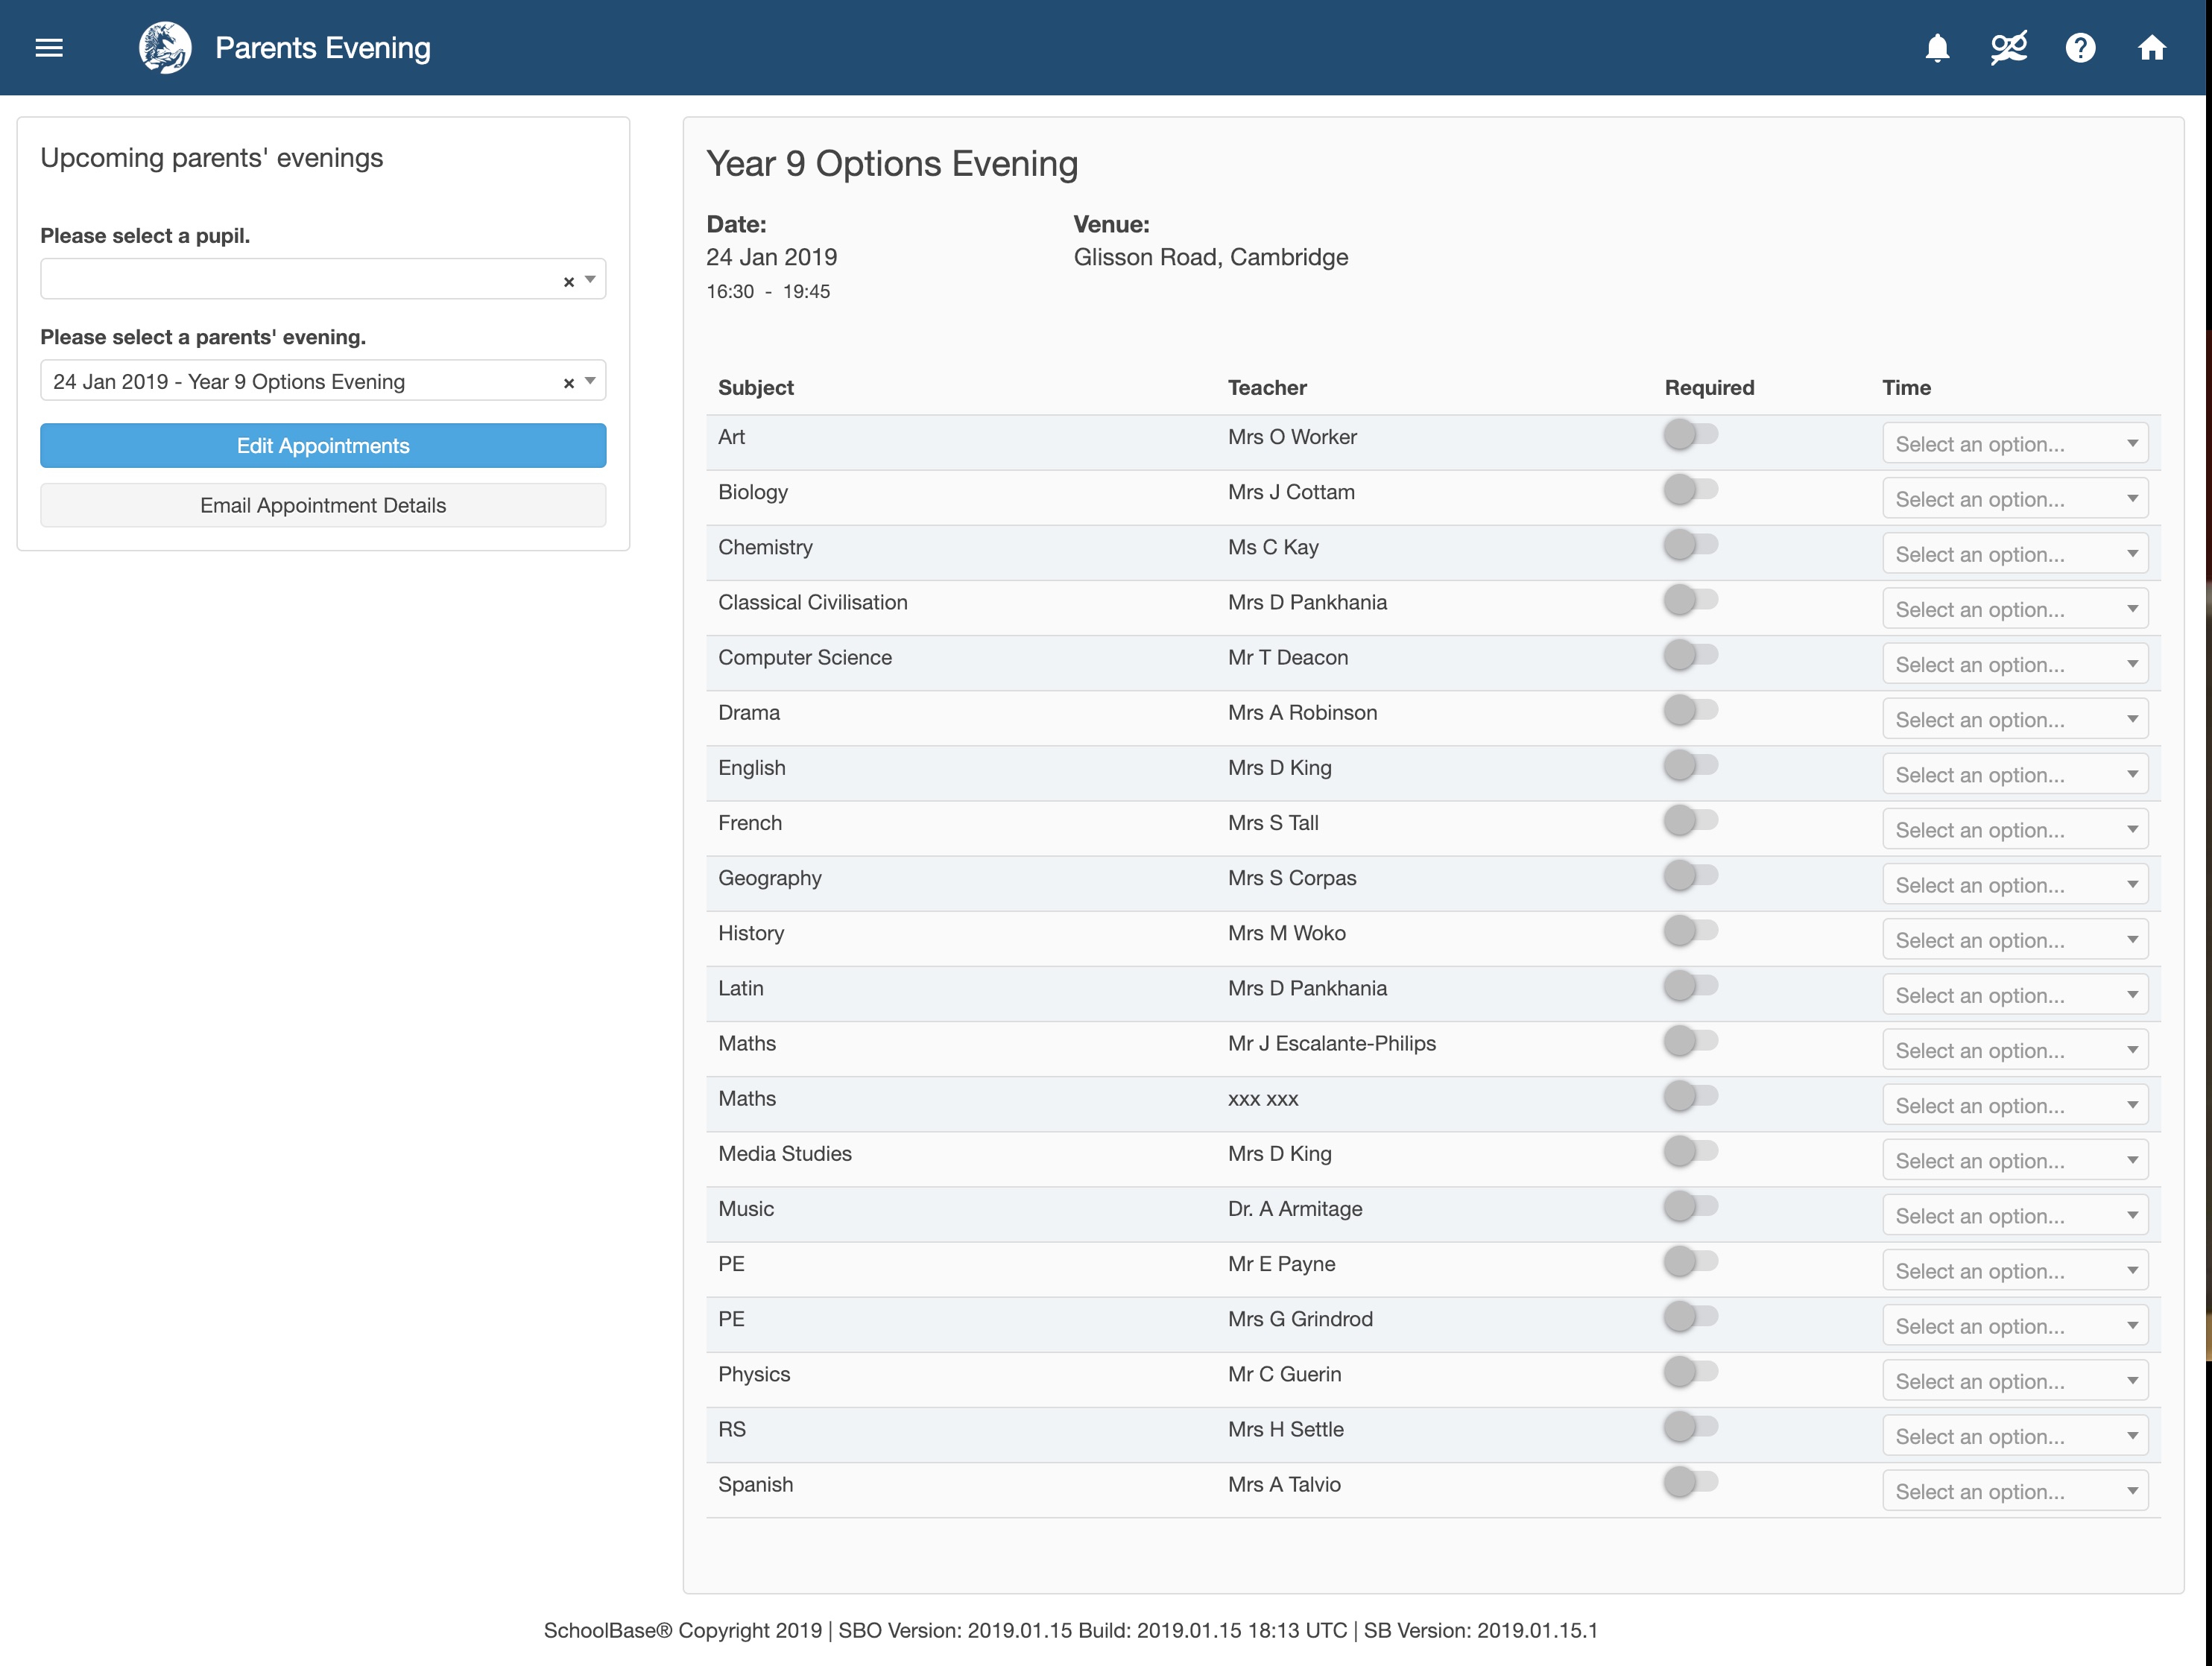Toggle Required switch for Geography
Screen dimensions: 2212x1666
(1690, 875)
